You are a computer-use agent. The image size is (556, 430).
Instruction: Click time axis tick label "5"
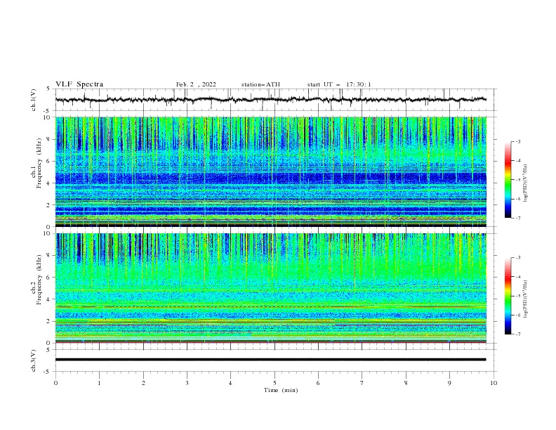(x=274, y=383)
